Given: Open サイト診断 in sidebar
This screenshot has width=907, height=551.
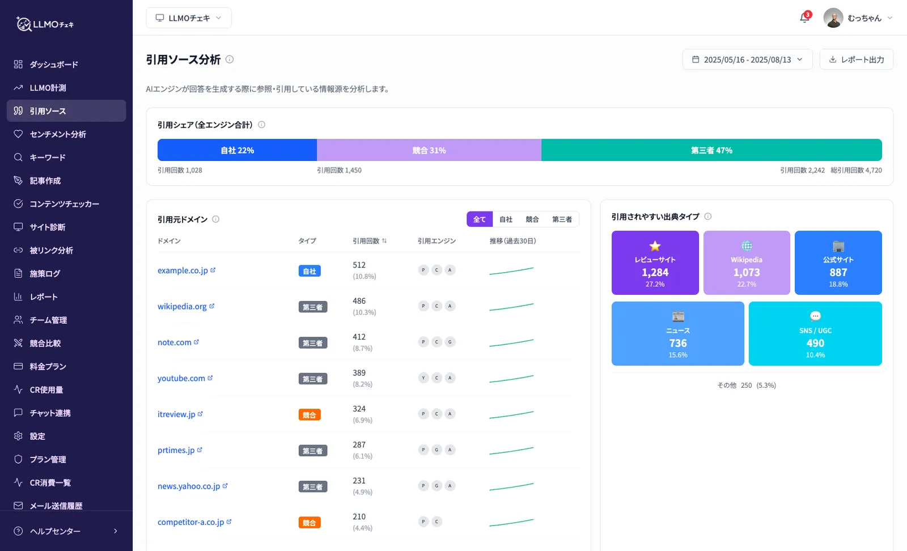Looking at the screenshot, I should click(x=66, y=227).
